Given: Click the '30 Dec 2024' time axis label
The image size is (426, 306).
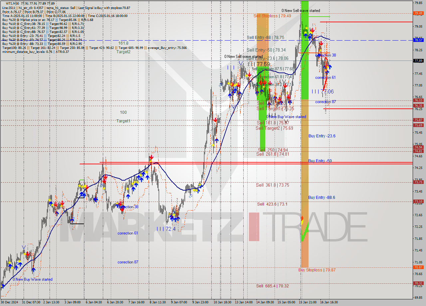Looking at the screenshot, I should [x=10, y=302].
